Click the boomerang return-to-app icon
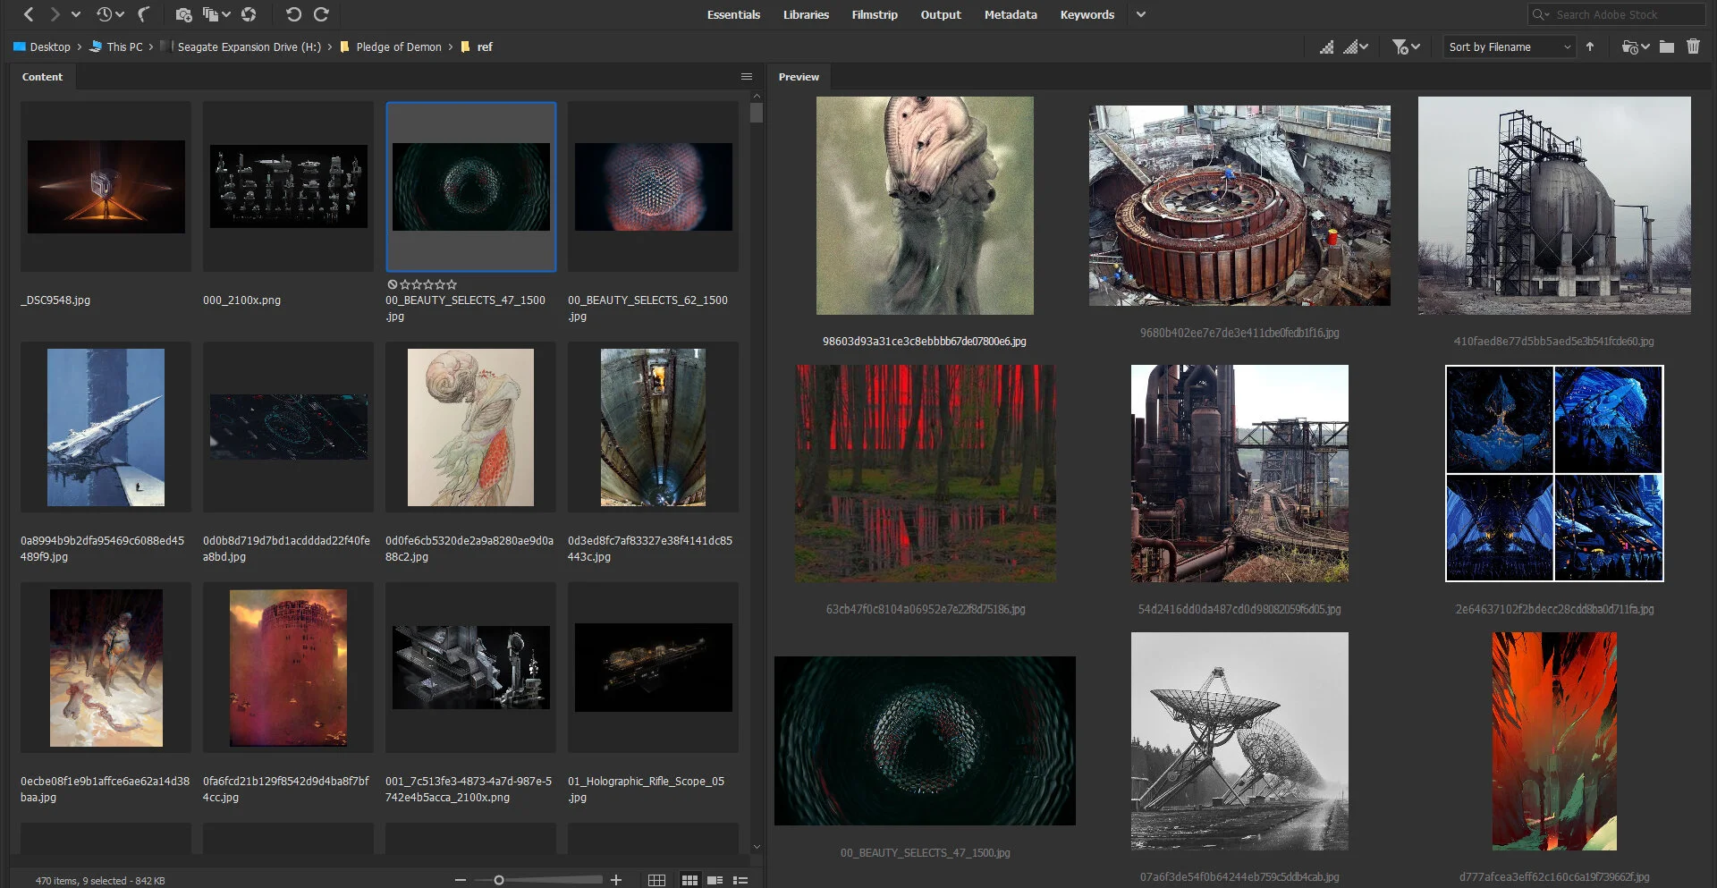The height and width of the screenshot is (888, 1717). point(143,14)
